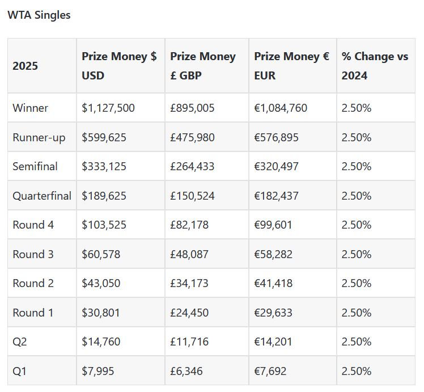
Task: Click the Q1 row 2.50% cell
Action: click(357, 371)
